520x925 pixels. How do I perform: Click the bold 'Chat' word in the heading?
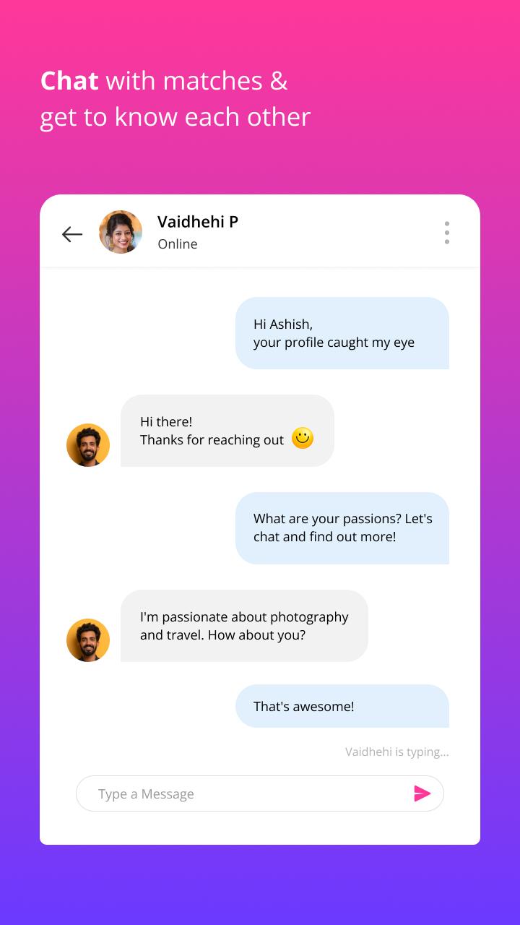69,80
